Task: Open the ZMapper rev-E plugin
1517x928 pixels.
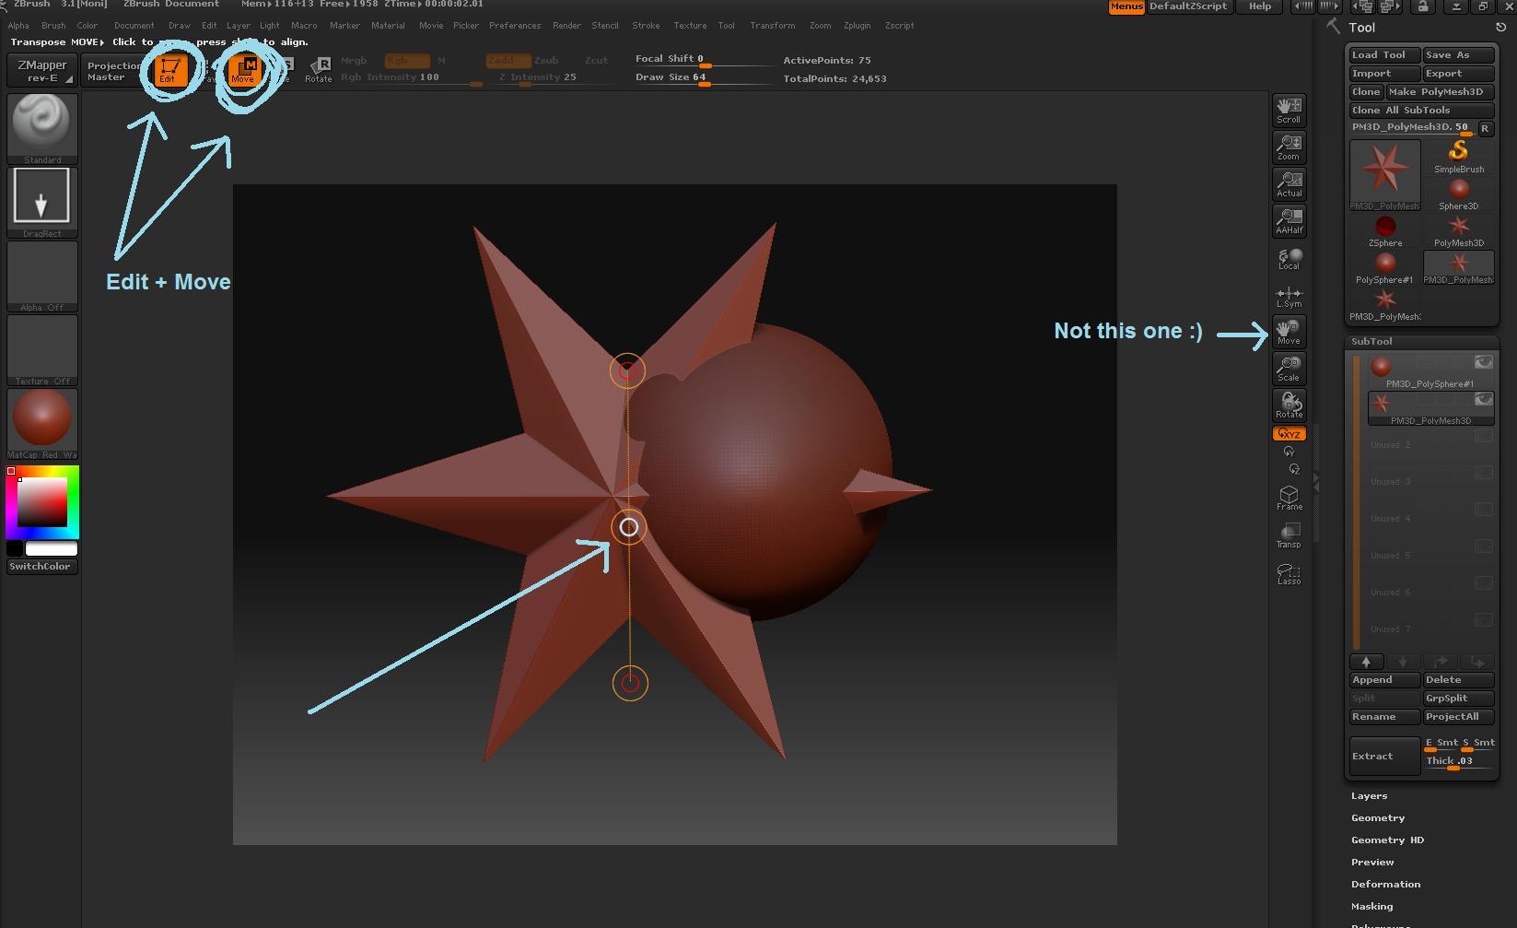Action: pos(42,70)
